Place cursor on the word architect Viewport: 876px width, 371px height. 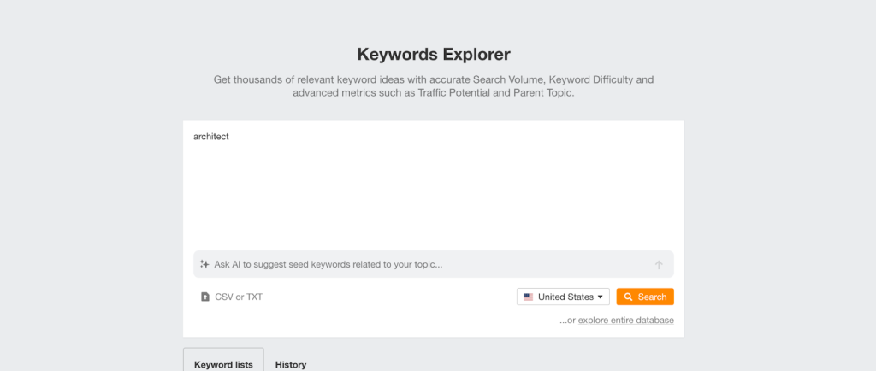tap(211, 136)
